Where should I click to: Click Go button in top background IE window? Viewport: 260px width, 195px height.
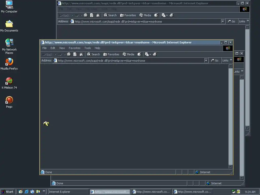coord(232,21)
